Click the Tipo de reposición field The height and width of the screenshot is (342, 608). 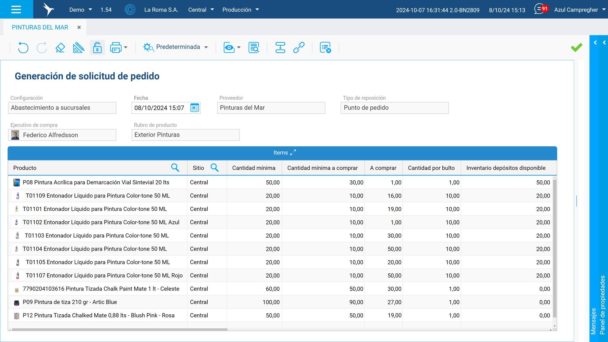pyautogui.click(x=395, y=108)
